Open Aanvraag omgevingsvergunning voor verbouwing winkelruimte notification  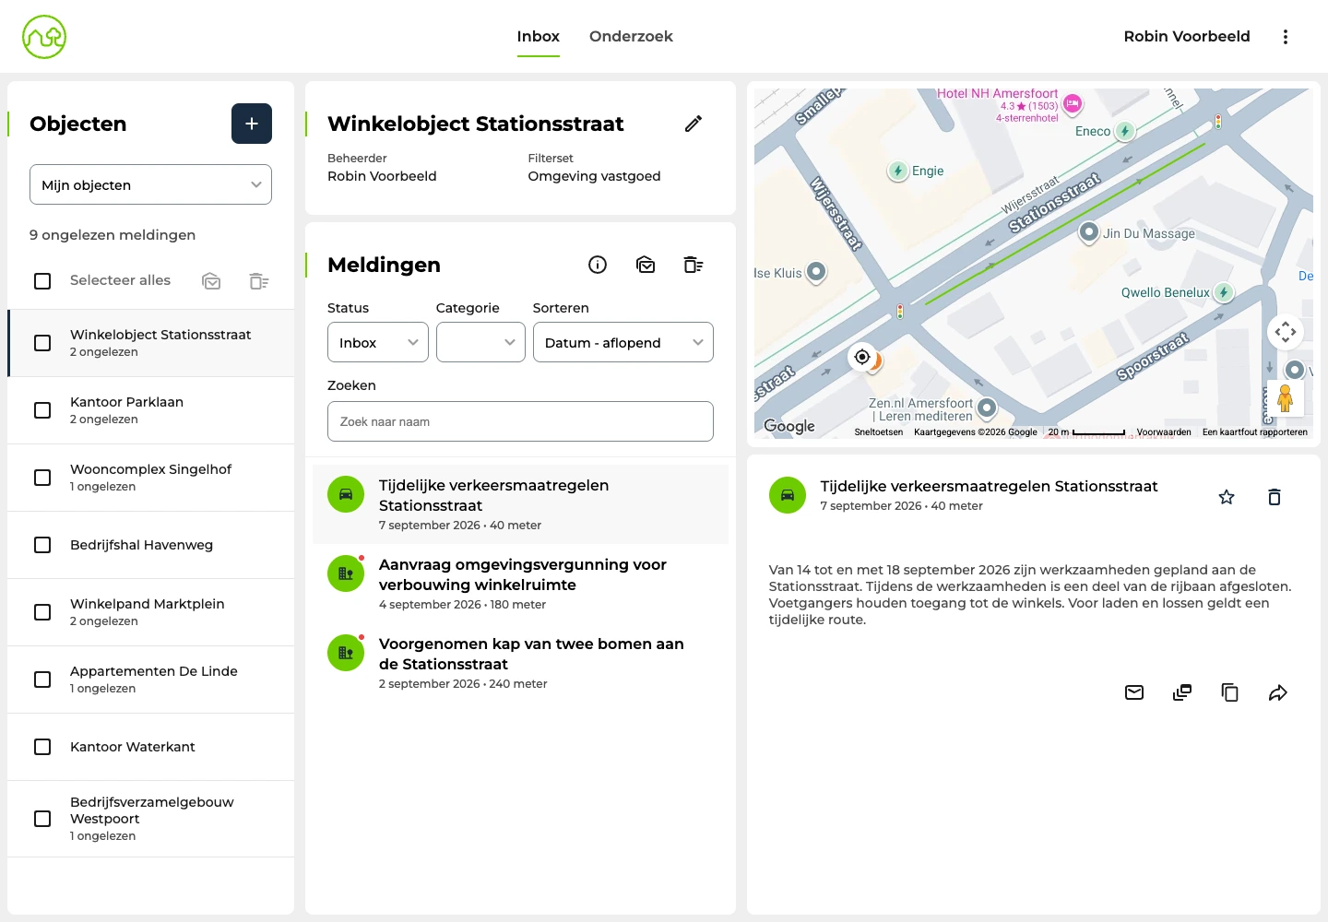[x=520, y=584]
